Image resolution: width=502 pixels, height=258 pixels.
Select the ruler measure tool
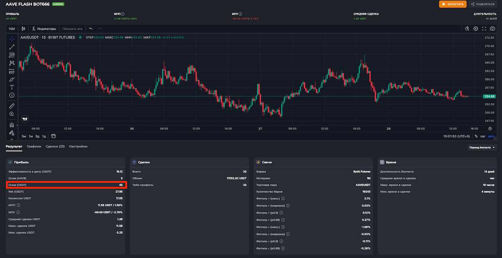[x=12, y=106]
